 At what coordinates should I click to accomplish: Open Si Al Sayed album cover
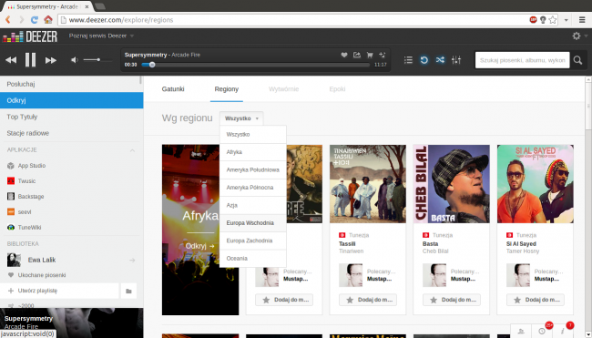coord(536,184)
